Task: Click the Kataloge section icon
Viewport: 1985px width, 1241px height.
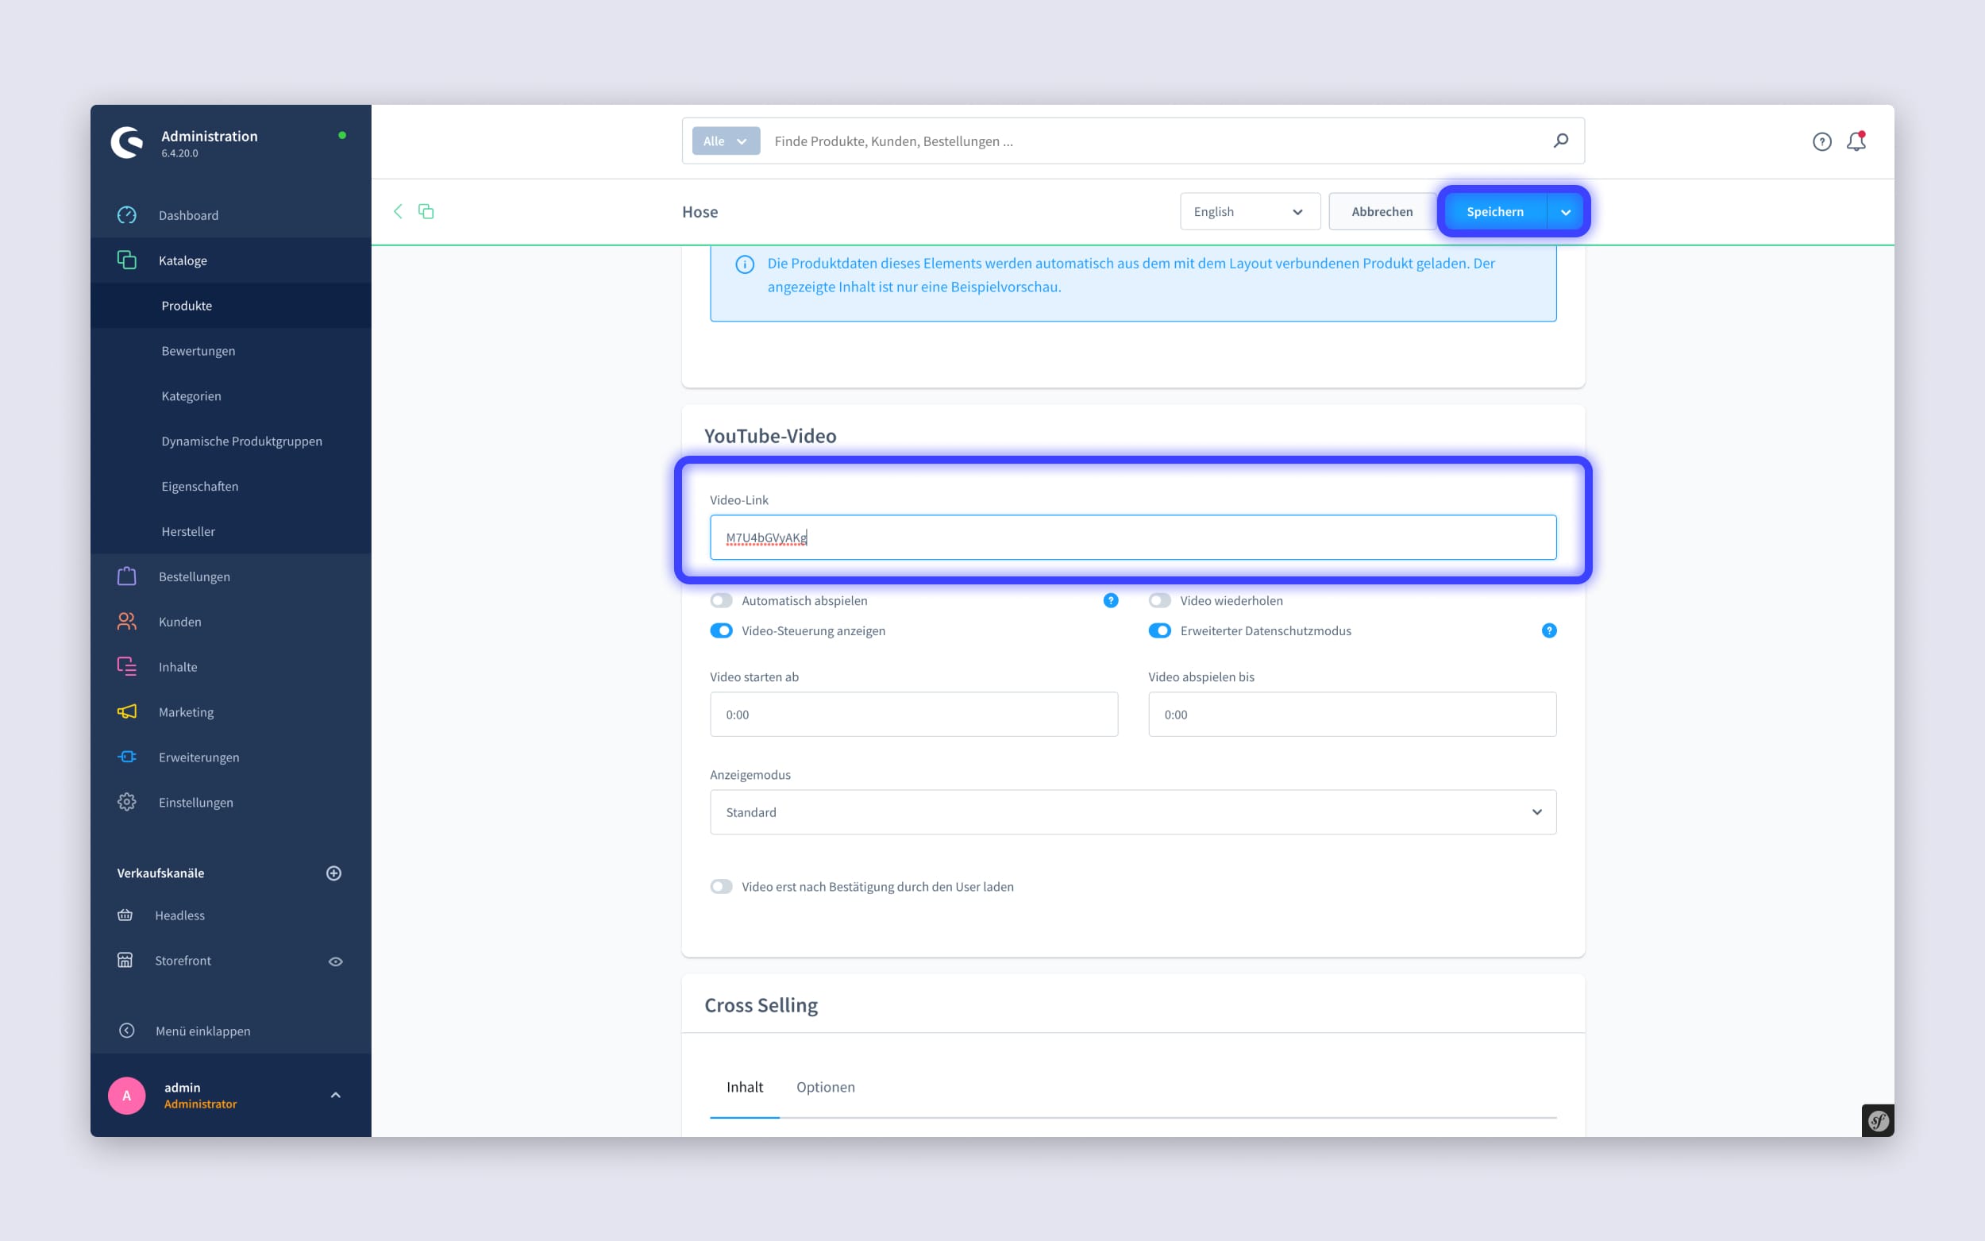Action: tap(125, 260)
